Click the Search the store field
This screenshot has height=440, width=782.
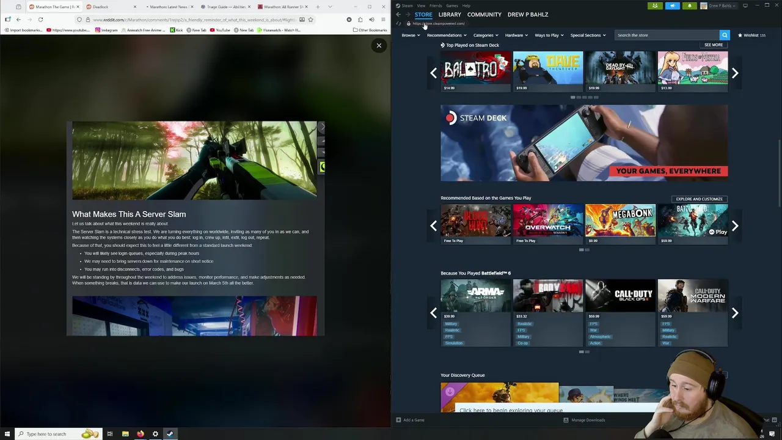667,35
